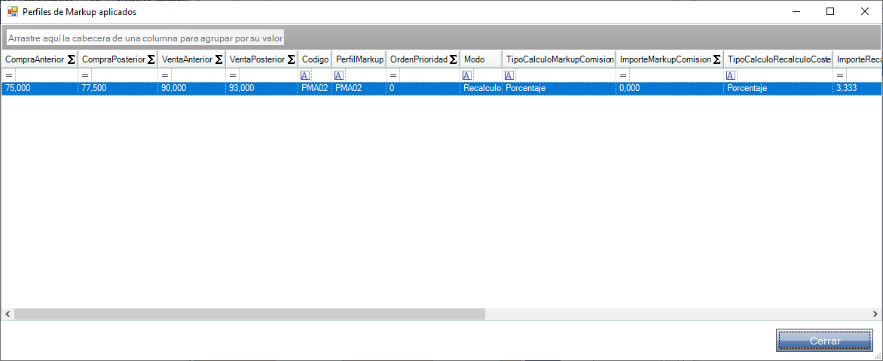Click the window title bar app icon
Viewport: 883px width, 361px height.
pos(12,11)
